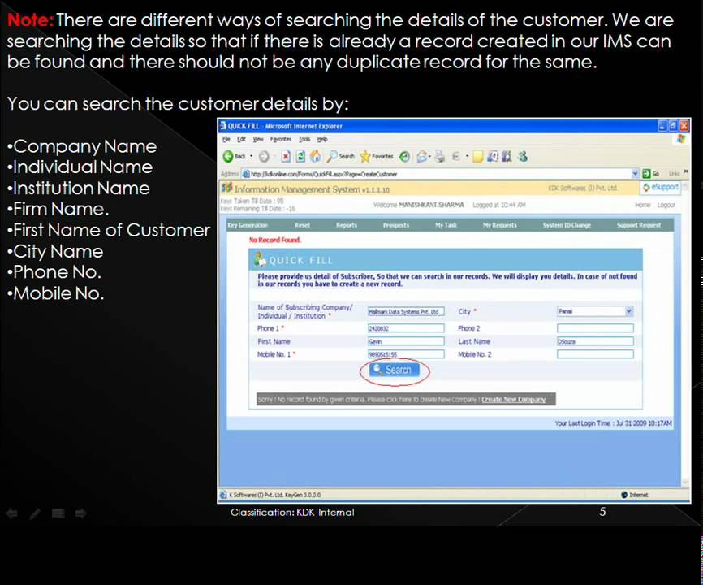Image resolution: width=703 pixels, height=585 pixels.
Task: Open the System ID Change tab
Action: [567, 225]
